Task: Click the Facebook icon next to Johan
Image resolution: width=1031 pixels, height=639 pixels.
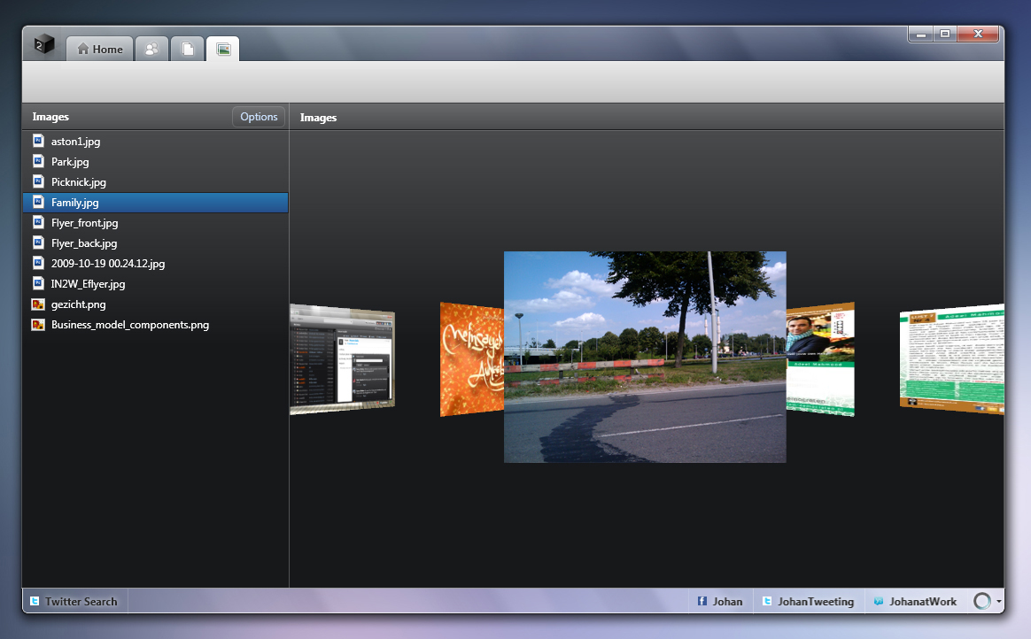Action: tap(702, 602)
